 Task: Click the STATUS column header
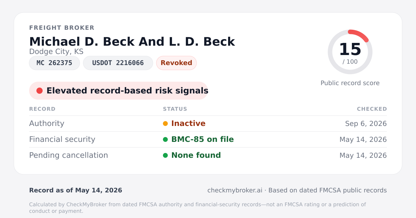175,109
